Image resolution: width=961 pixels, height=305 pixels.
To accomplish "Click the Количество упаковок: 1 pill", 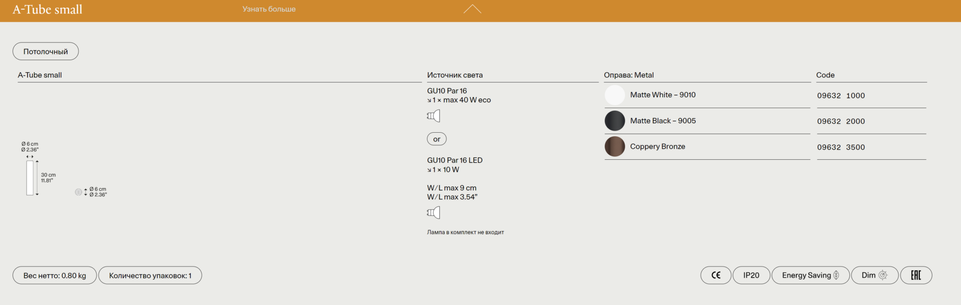I will [150, 275].
